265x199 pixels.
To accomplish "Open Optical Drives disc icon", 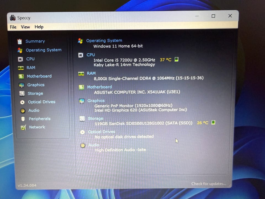I will point(22,102).
